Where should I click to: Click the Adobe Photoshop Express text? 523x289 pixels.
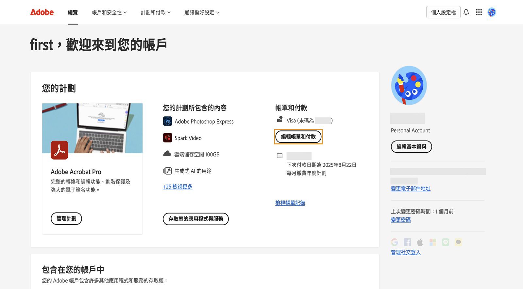pos(204,121)
